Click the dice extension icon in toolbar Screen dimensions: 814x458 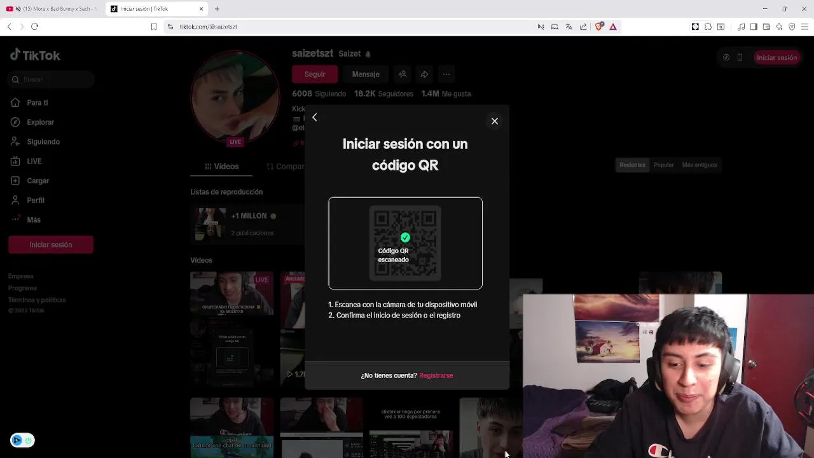pos(695,27)
